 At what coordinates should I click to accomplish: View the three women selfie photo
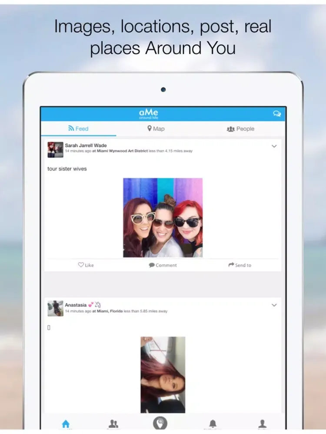pyautogui.click(x=163, y=217)
